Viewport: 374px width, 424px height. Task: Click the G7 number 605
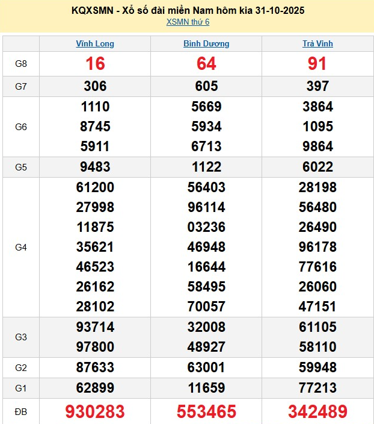[206, 87]
